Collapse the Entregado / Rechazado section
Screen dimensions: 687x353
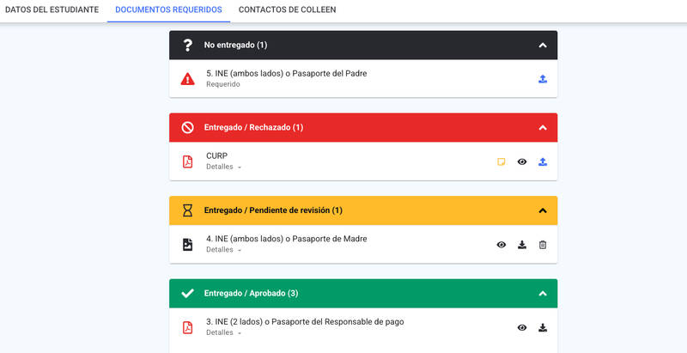pos(543,127)
